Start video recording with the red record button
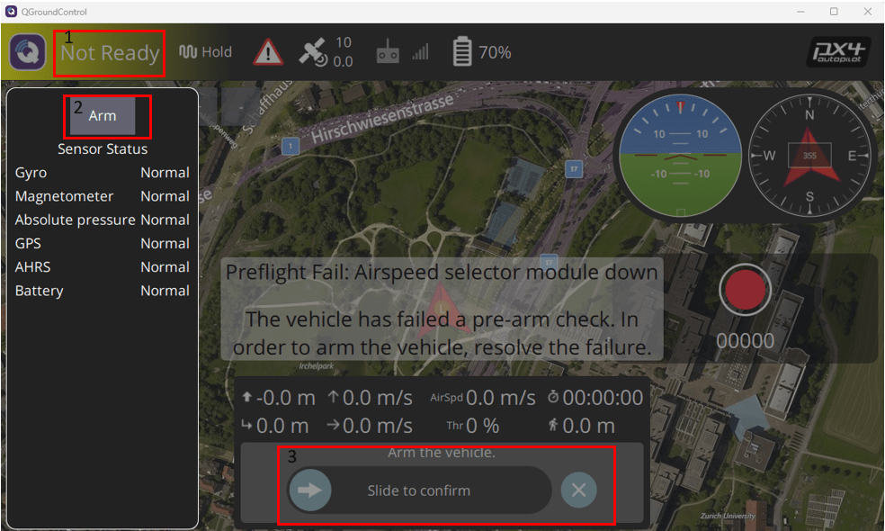Image resolution: width=885 pixels, height=531 pixels. coord(745,289)
